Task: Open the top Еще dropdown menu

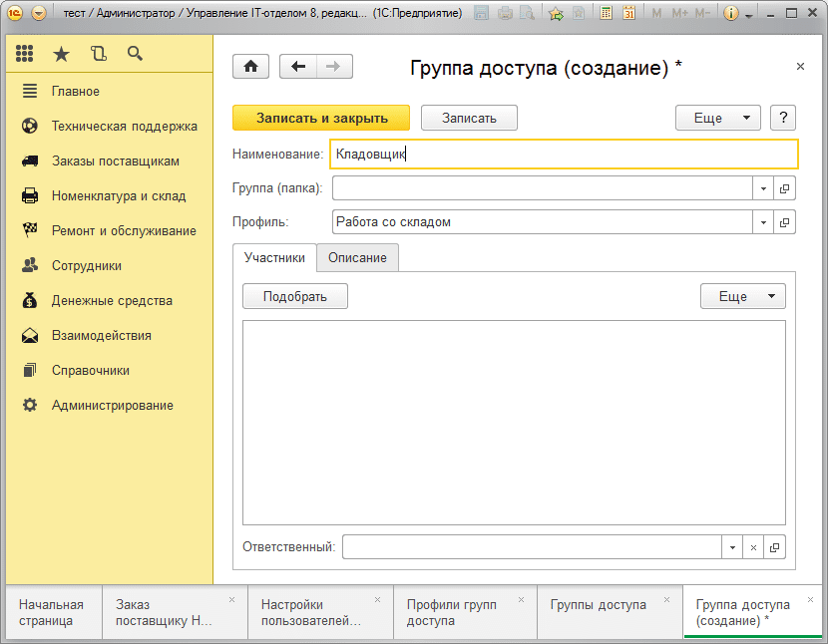Action: 718,118
